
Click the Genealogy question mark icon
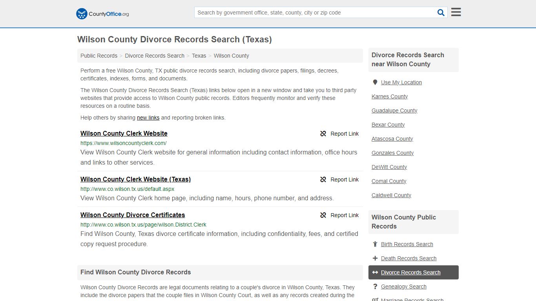pos(375,286)
